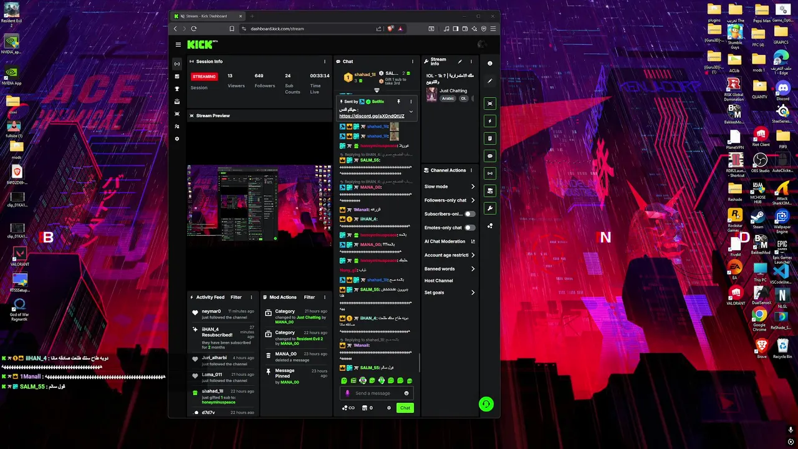Click the Chat send button
798x449 pixels.
pos(405,408)
